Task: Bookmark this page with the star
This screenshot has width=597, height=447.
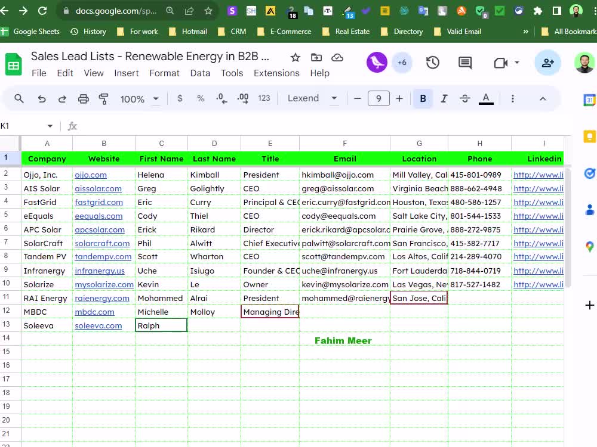Action: point(208,11)
